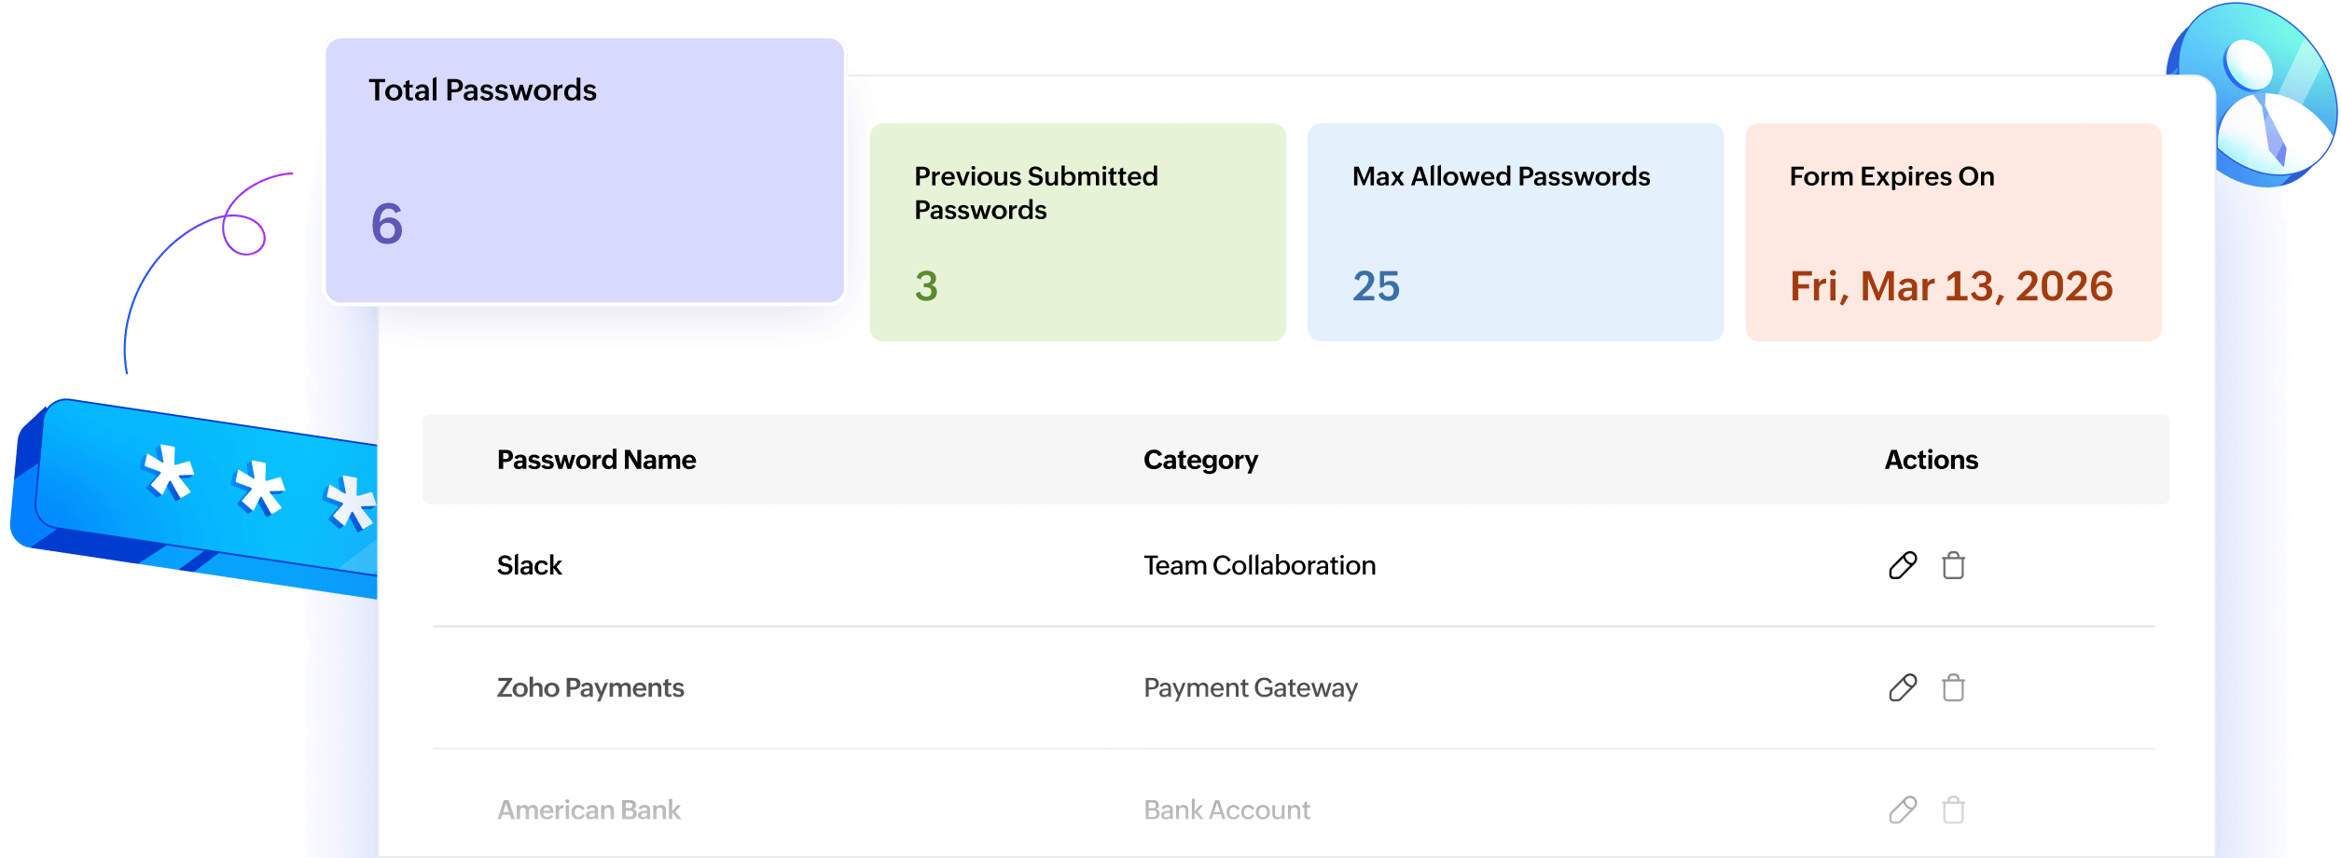Open the Previous Submitted Passwords card
This screenshot has height=858, width=2341.
point(1077,230)
